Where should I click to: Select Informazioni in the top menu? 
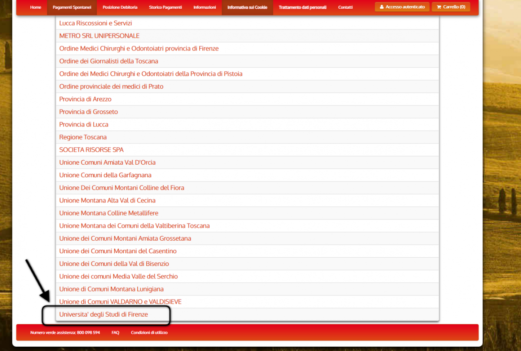coord(204,7)
